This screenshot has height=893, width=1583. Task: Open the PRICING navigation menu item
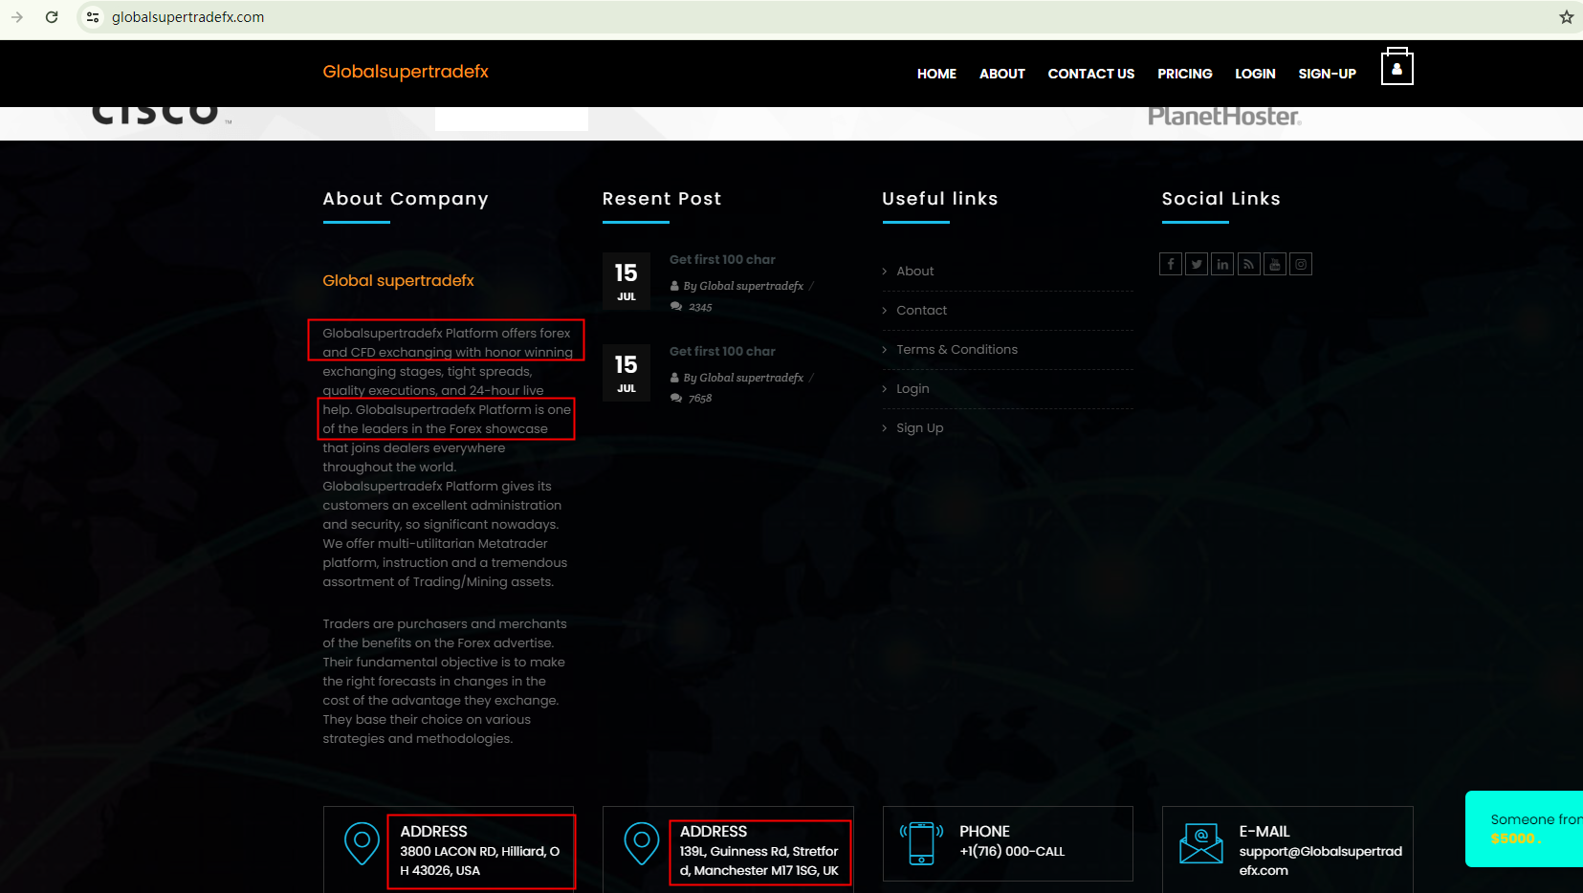[x=1184, y=74]
